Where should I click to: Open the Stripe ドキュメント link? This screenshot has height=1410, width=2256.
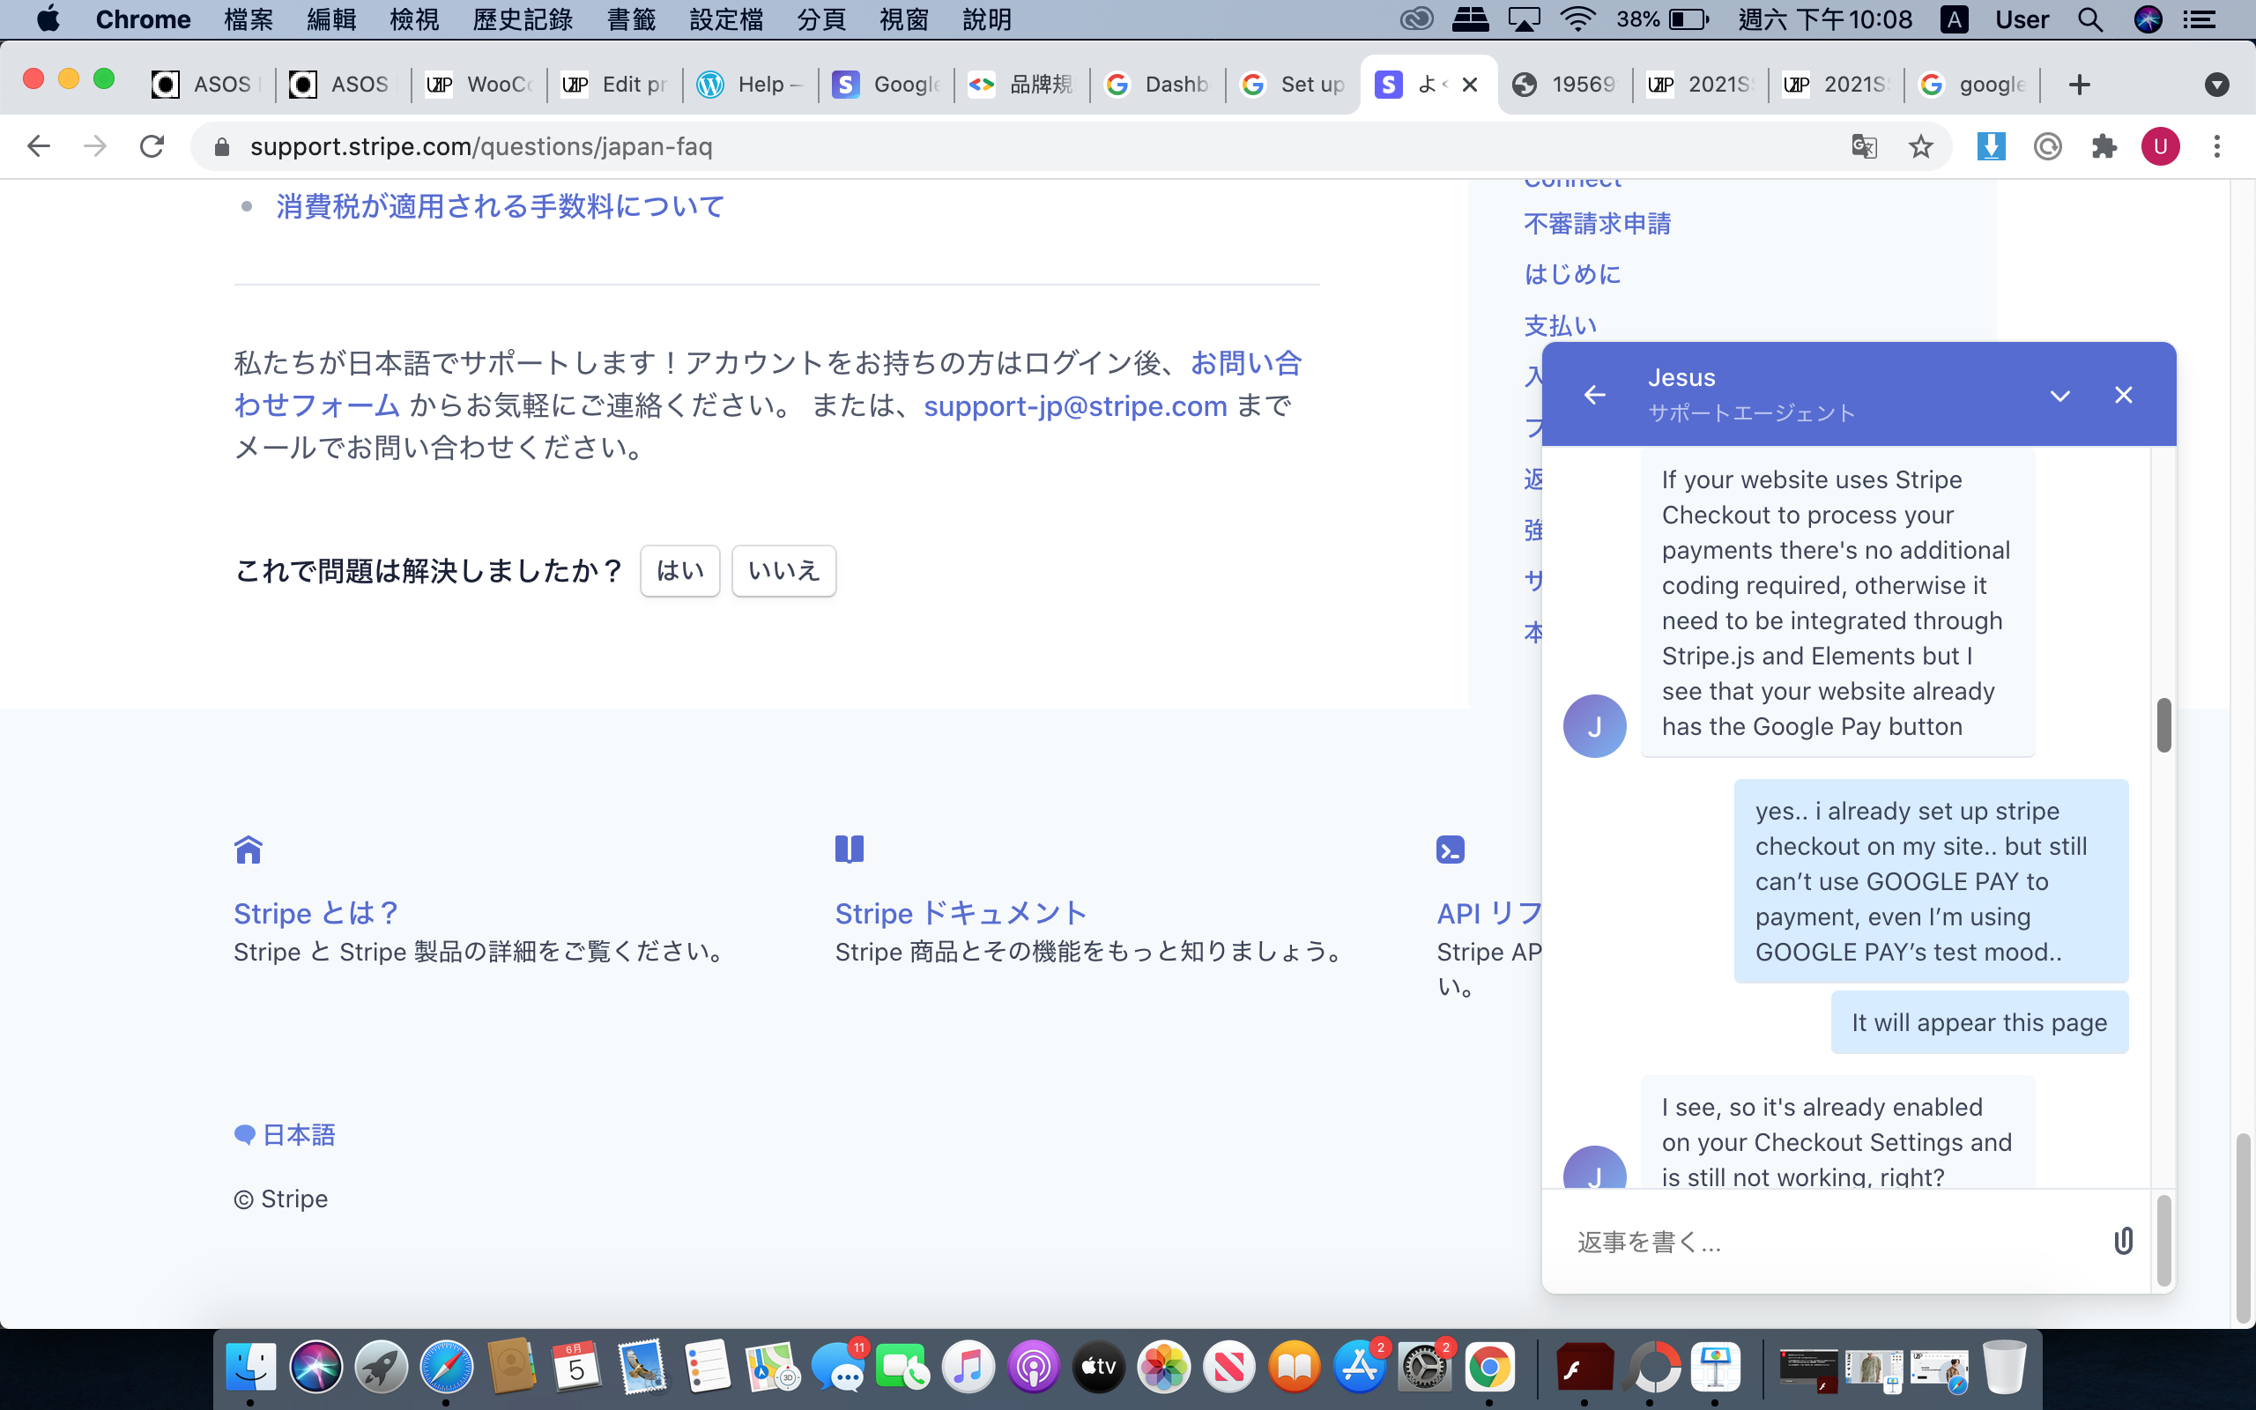961,913
